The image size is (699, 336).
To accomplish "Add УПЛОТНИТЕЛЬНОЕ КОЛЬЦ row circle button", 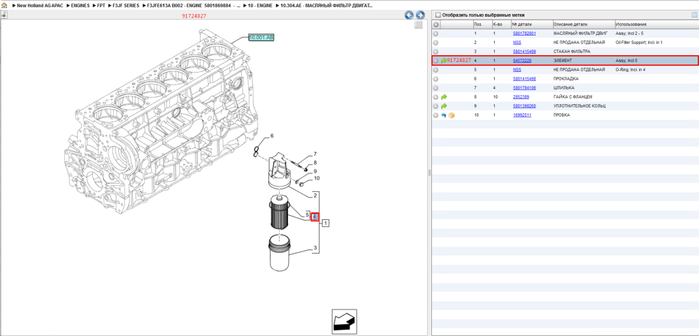I will tap(436, 106).
